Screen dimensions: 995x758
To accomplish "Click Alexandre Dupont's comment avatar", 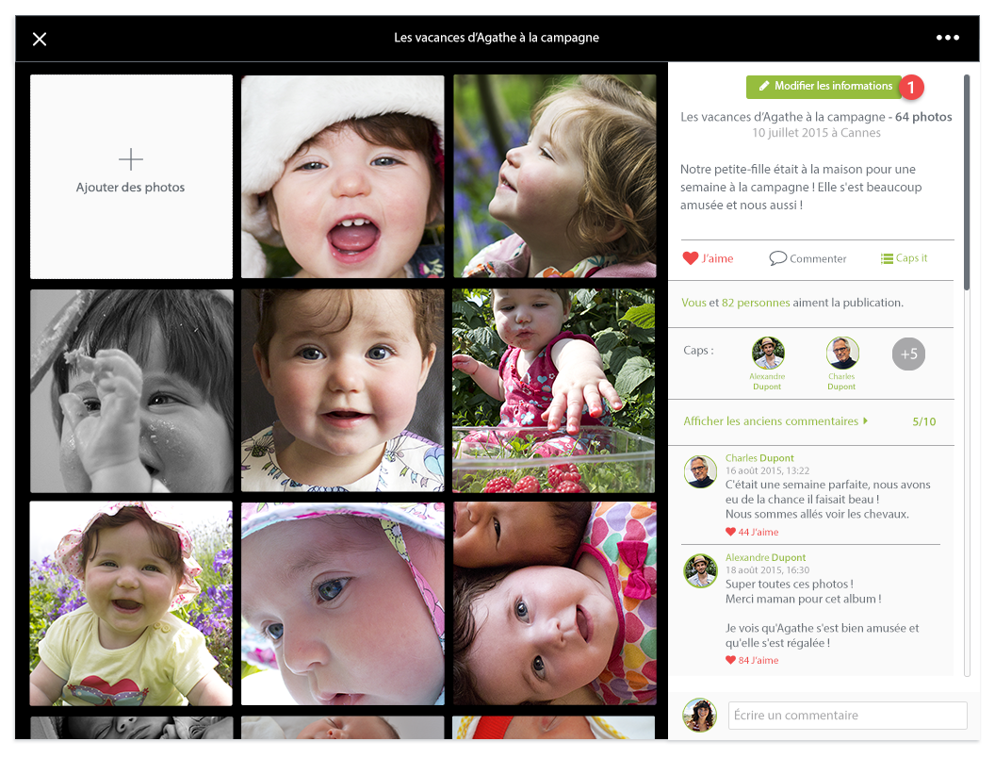I will click(x=700, y=570).
